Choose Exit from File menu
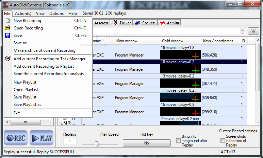263x158 pixels. point(48,113)
